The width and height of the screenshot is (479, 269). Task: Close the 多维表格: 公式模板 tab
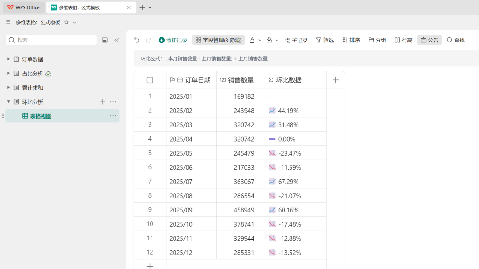click(x=129, y=7)
